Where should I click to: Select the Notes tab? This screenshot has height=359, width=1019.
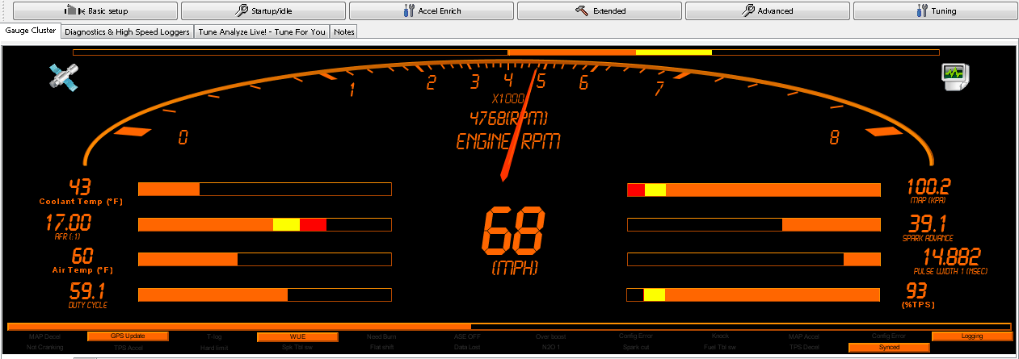pyautogui.click(x=344, y=31)
